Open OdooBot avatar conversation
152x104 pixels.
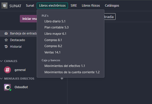pyautogui.click(x=7, y=87)
